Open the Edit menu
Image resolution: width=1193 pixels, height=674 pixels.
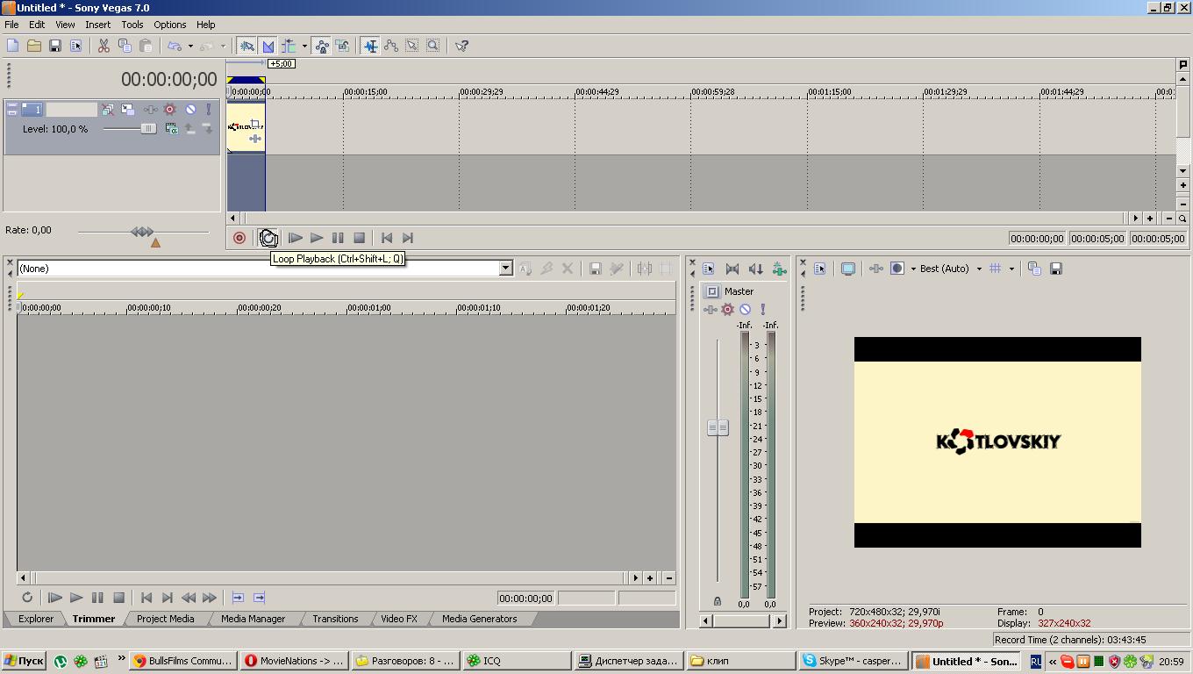pyautogui.click(x=37, y=25)
